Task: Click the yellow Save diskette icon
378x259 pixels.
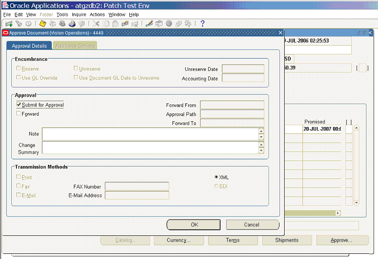Action: click(x=43, y=24)
